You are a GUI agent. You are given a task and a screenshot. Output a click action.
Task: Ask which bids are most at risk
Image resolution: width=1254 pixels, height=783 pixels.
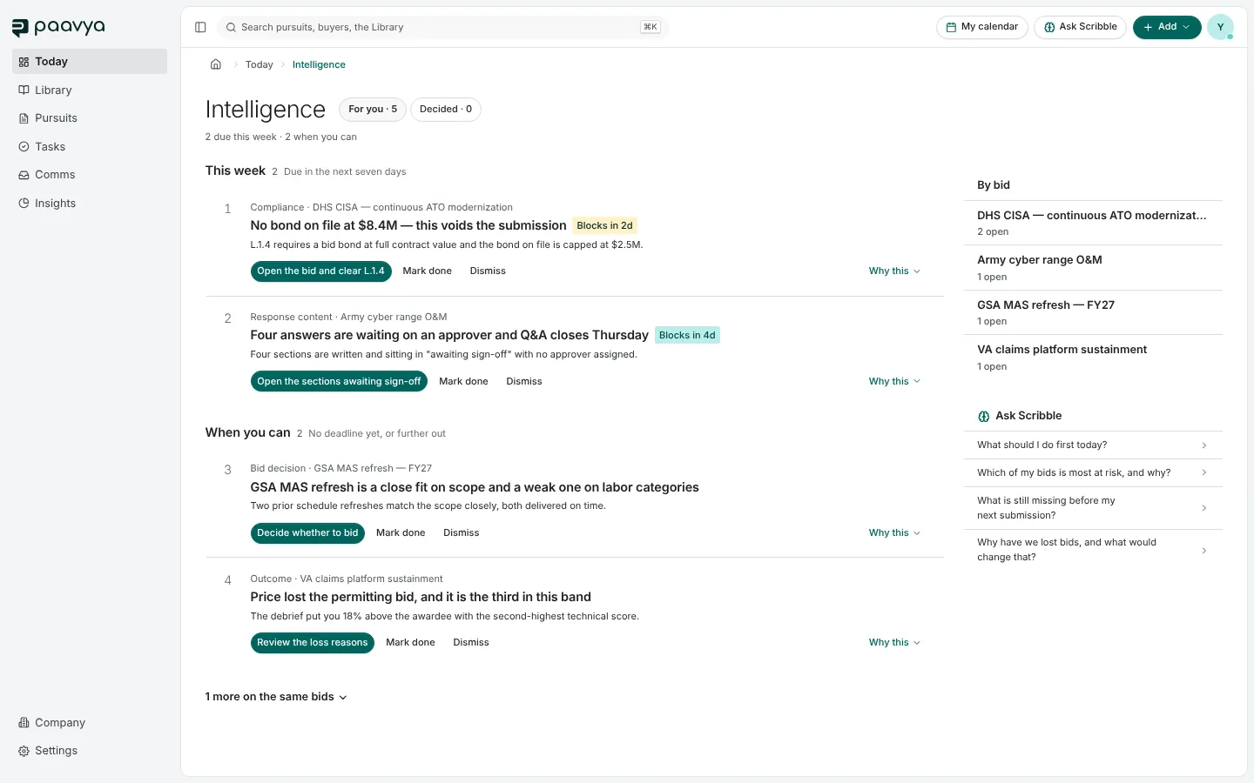click(x=1093, y=473)
